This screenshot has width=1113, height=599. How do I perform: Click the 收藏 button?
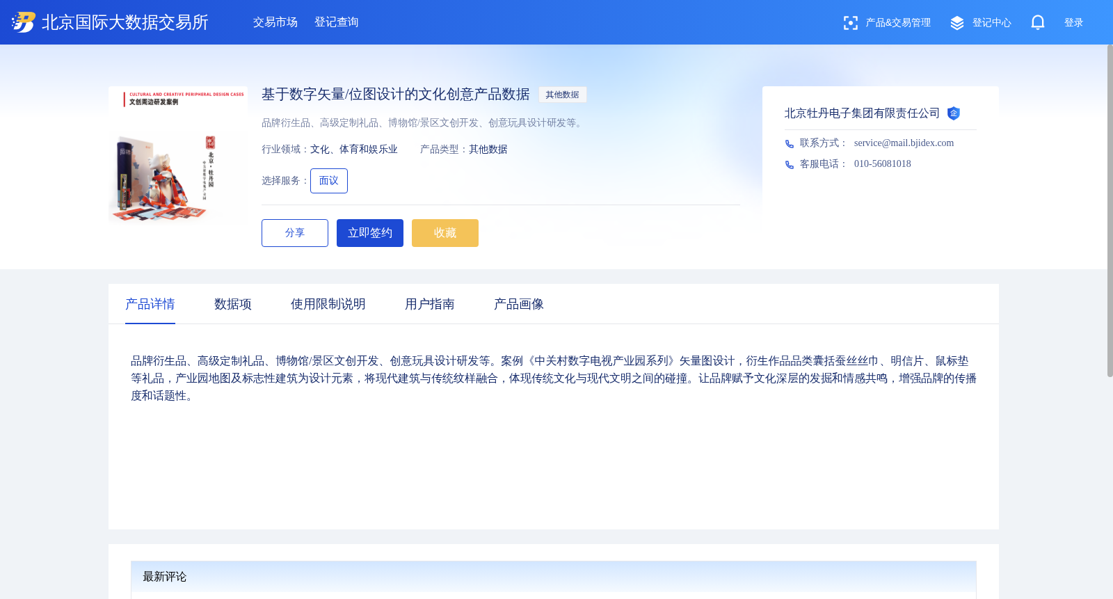tap(445, 233)
